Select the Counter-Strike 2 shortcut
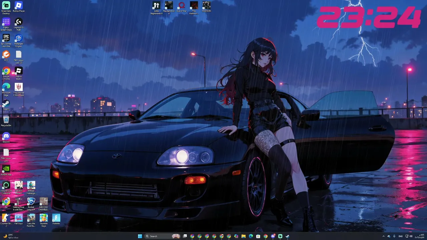 pyautogui.click(x=6, y=220)
